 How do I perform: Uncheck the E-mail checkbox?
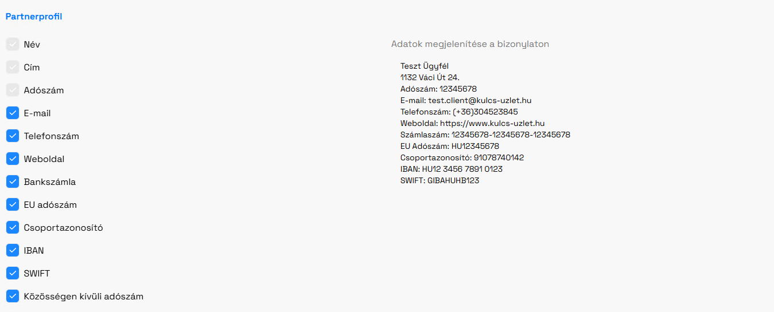pyautogui.click(x=13, y=113)
